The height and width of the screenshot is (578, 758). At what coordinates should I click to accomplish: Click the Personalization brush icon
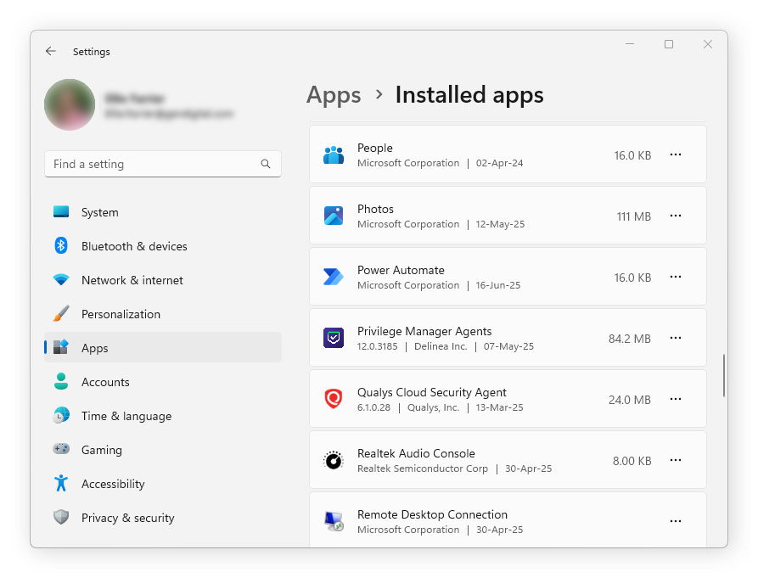pyautogui.click(x=61, y=314)
